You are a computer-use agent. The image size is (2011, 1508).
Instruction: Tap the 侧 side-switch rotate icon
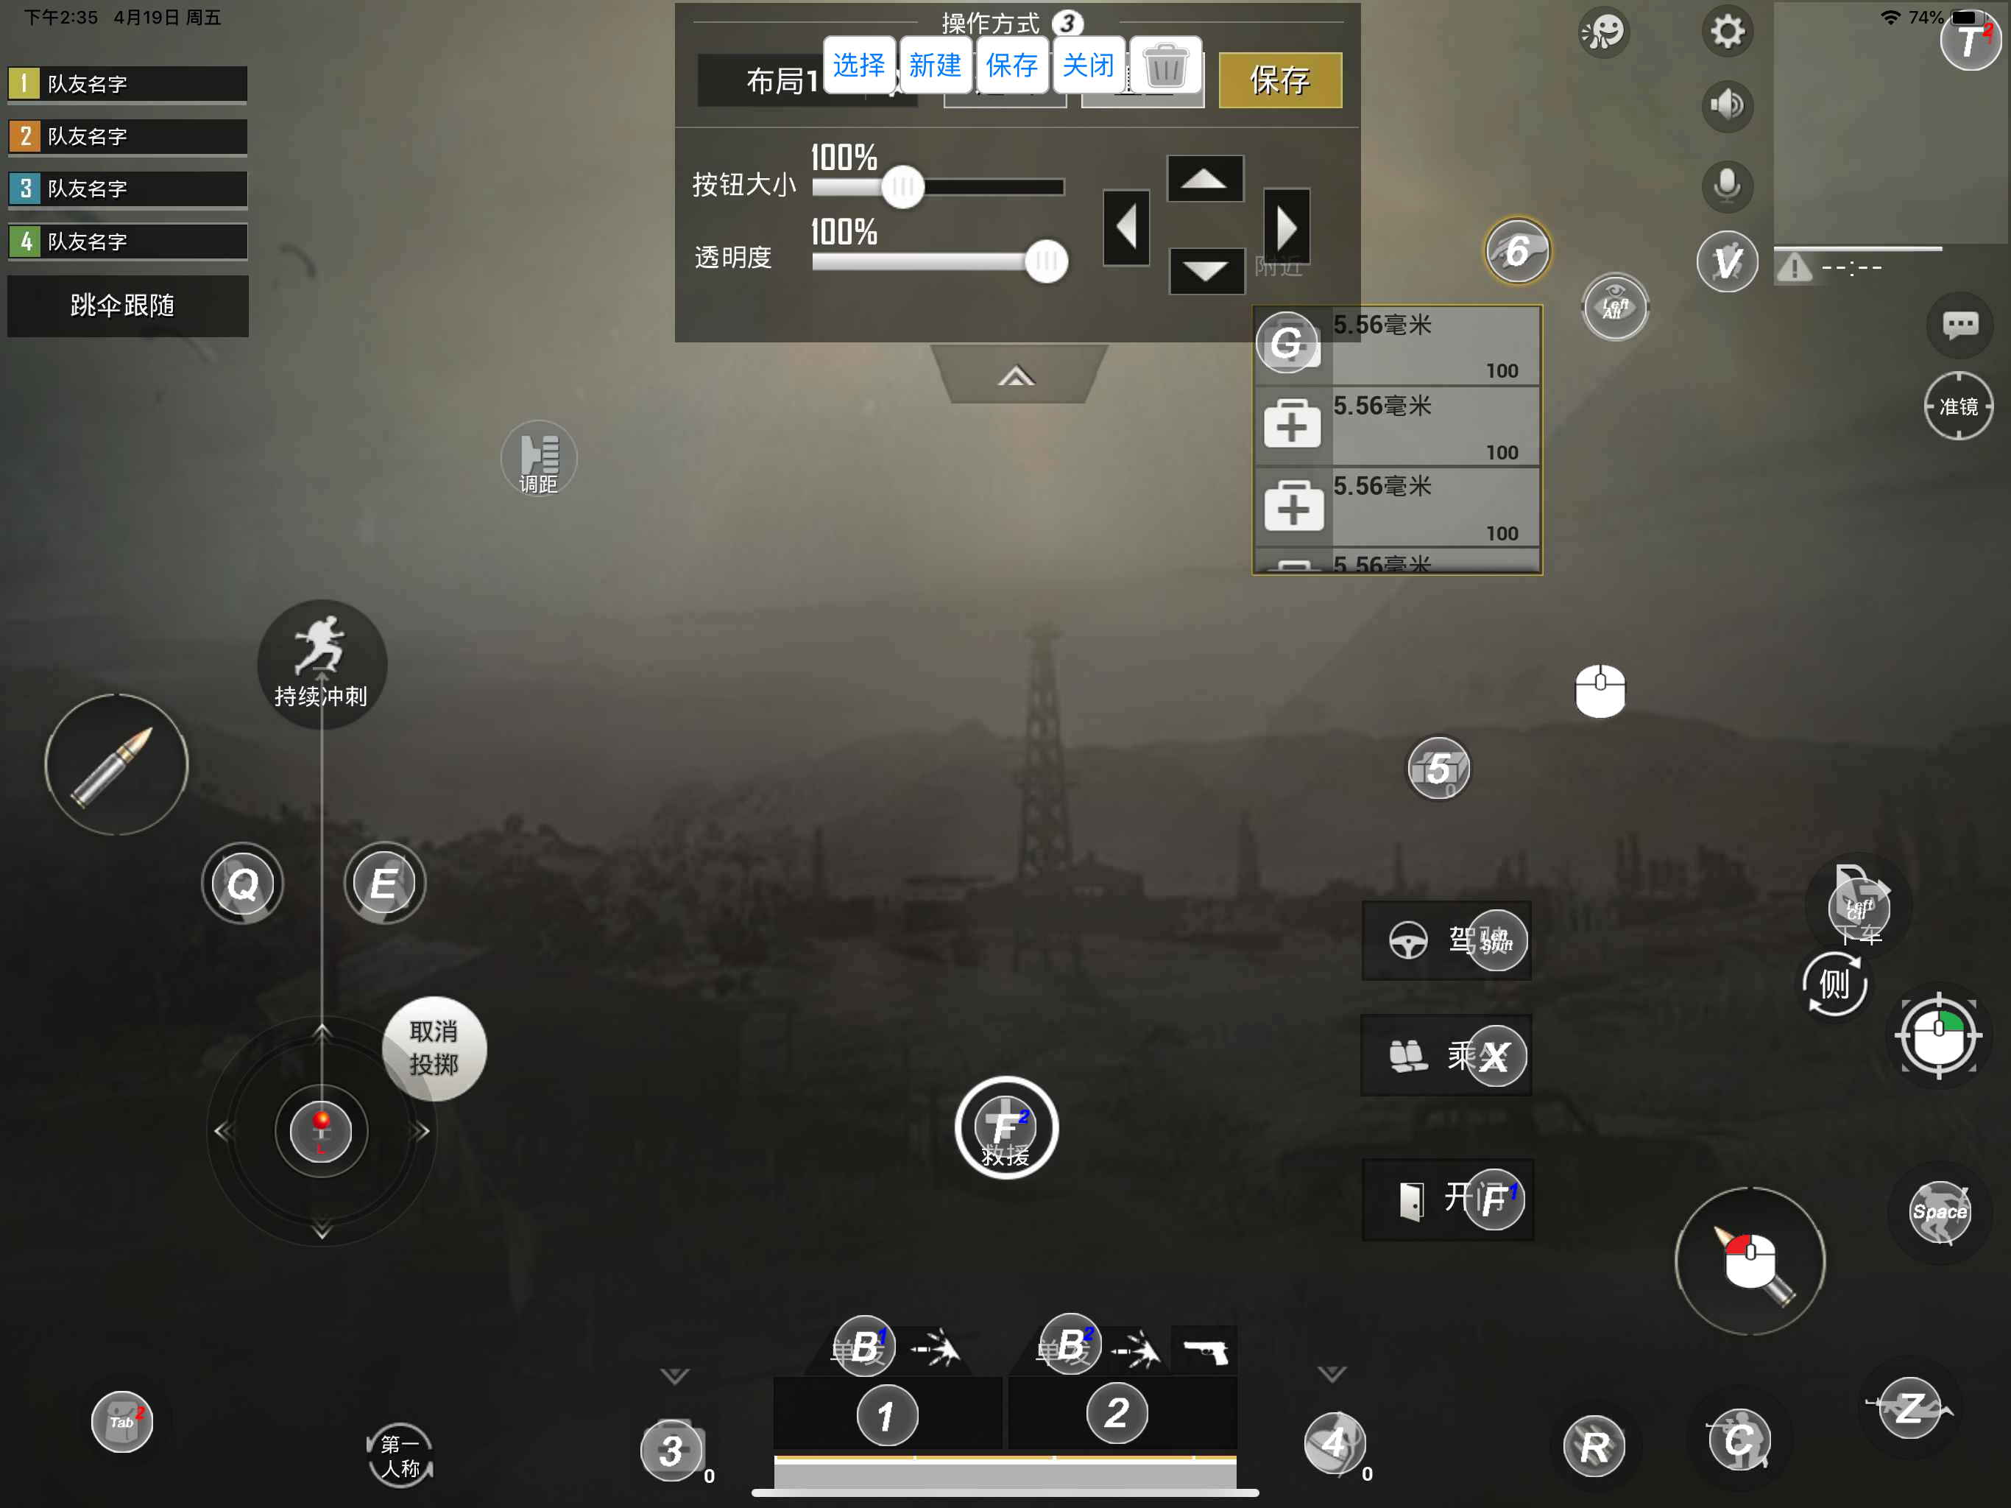[1834, 984]
